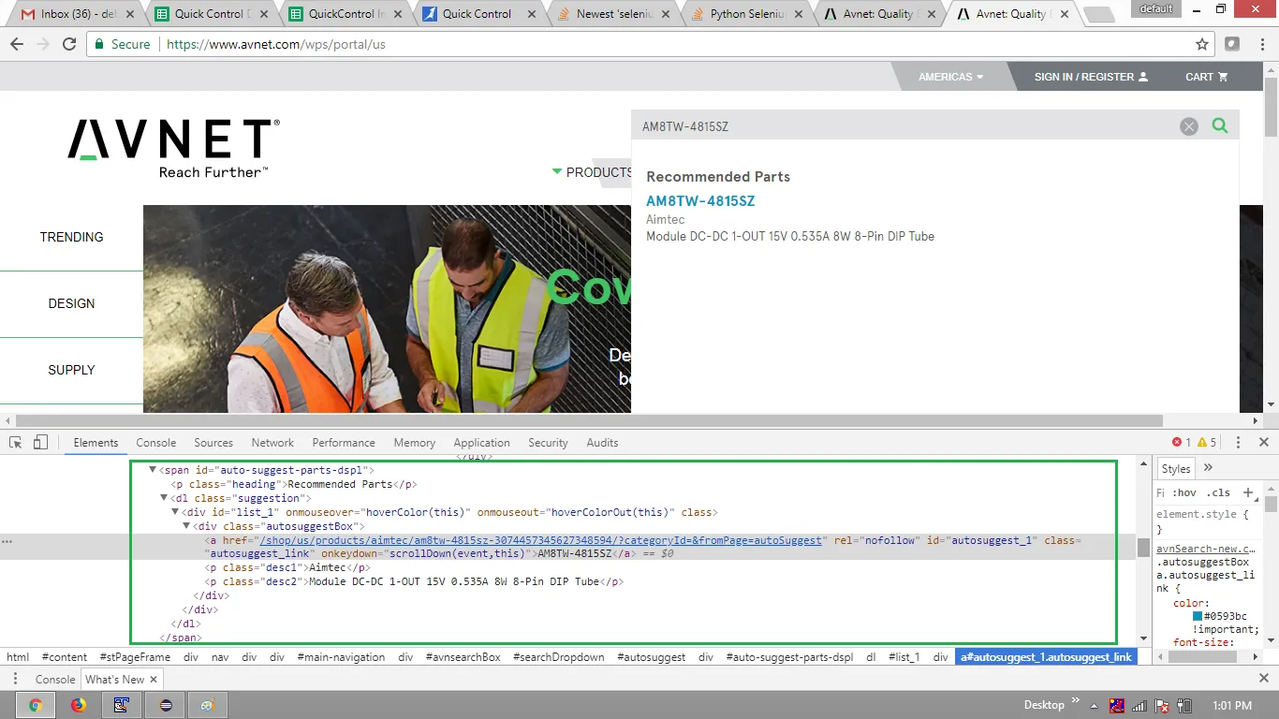Open the CART link
Image resolution: width=1279 pixels, height=719 pixels.
coord(1207,77)
